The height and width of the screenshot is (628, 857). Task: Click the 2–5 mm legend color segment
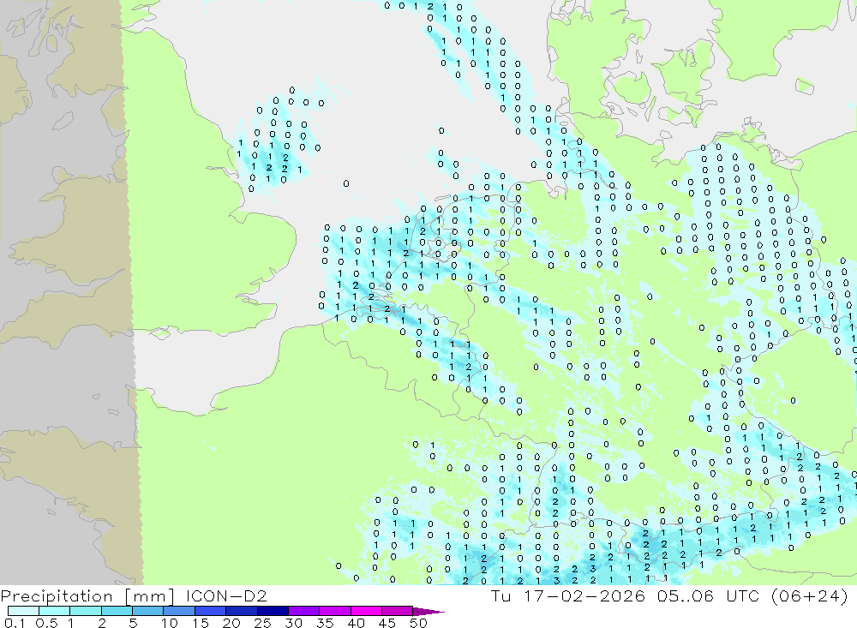coord(117,611)
